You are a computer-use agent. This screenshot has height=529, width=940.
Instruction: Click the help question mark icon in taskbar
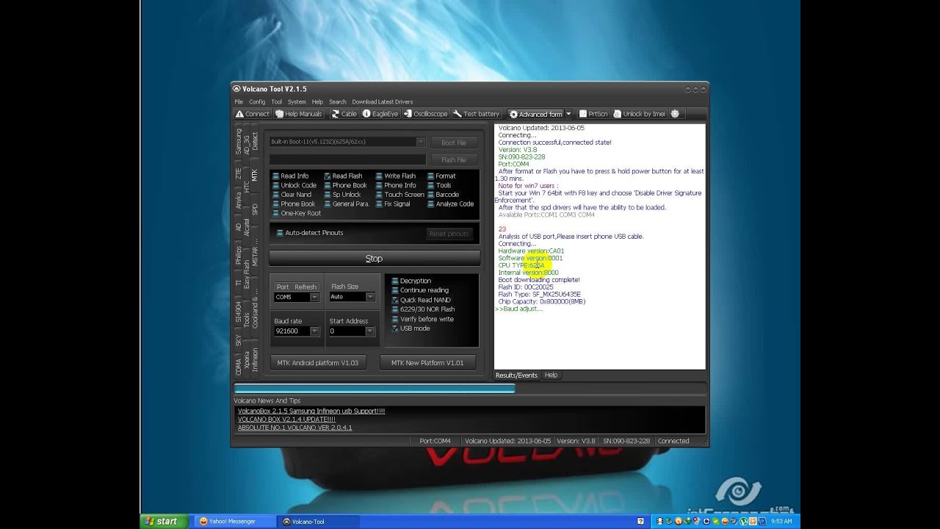pos(640,521)
